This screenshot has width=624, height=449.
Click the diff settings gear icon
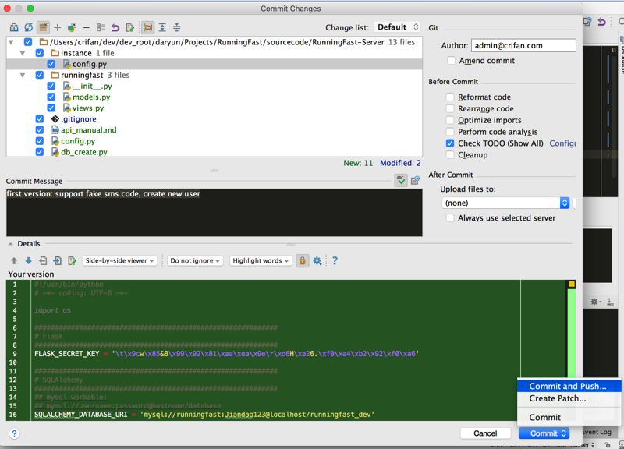point(317,261)
